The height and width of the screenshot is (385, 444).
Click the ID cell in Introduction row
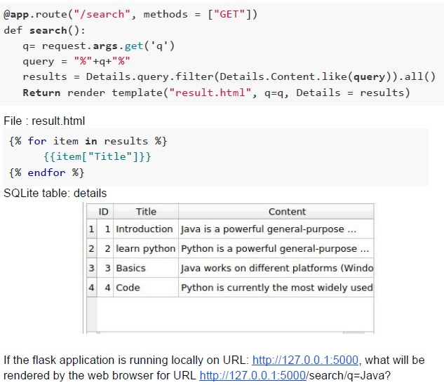tap(105, 229)
